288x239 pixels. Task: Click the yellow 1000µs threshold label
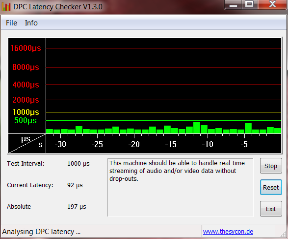tap(26, 112)
